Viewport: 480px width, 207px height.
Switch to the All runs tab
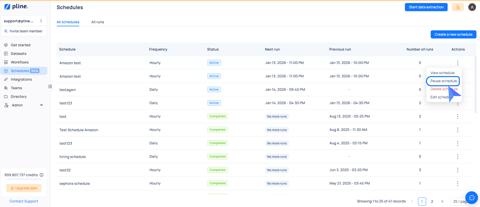98,22
